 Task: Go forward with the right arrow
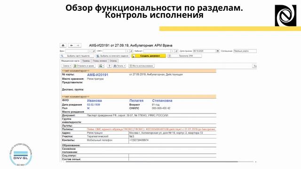[78, 46]
